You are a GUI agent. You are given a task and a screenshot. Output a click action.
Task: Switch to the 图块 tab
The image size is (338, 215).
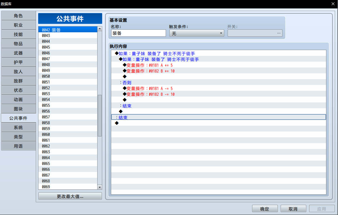pos(18,109)
